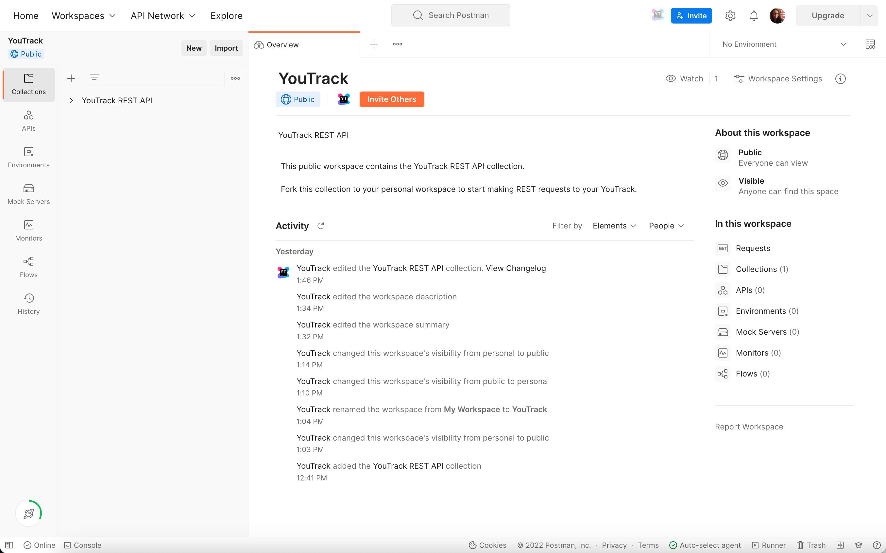Image resolution: width=886 pixels, height=553 pixels.
Task: Click Invite Others button
Action: tap(392, 99)
